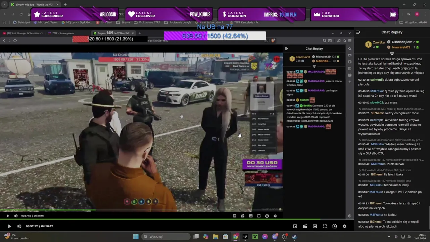430x242 pixels.
Task: Toggle theater mode in outer VOD player
Action: coord(315,227)
